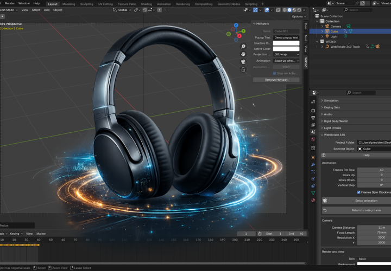This screenshot has width=391, height=271.
Task: Open the Render menu
Action: click(10, 3)
